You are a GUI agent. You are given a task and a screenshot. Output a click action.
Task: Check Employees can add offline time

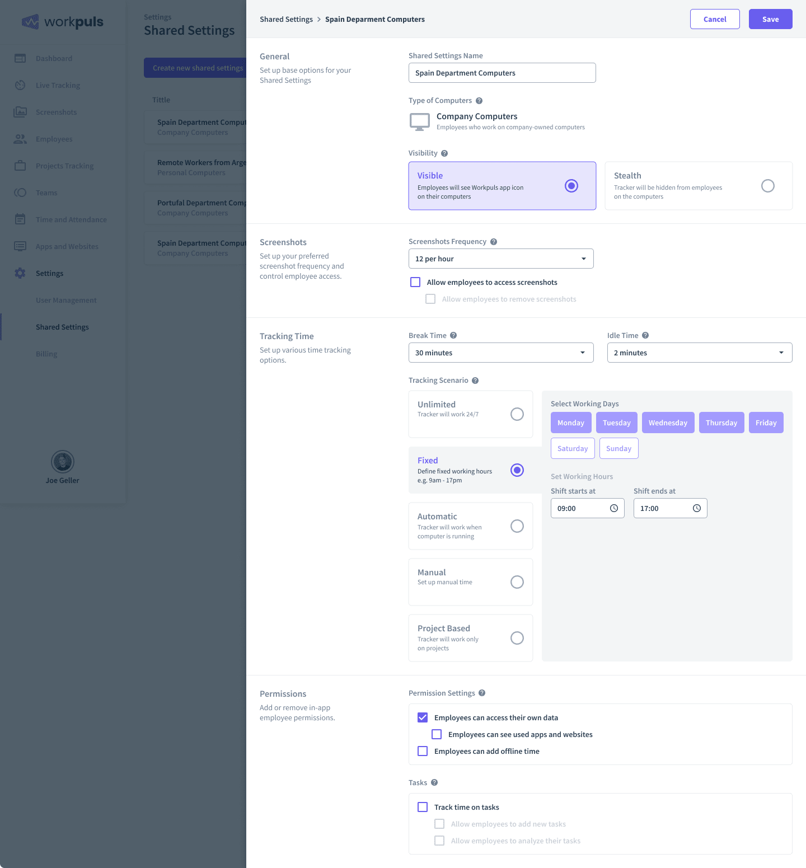(423, 751)
